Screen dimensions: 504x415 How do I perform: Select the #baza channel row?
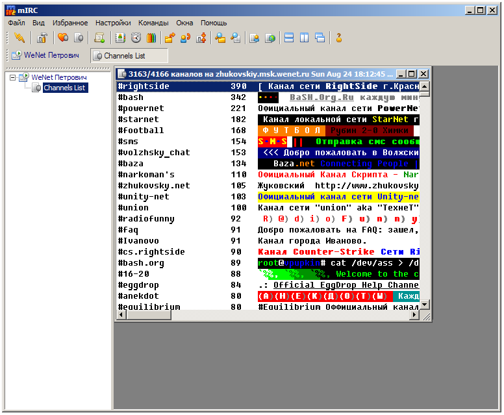click(x=268, y=163)
